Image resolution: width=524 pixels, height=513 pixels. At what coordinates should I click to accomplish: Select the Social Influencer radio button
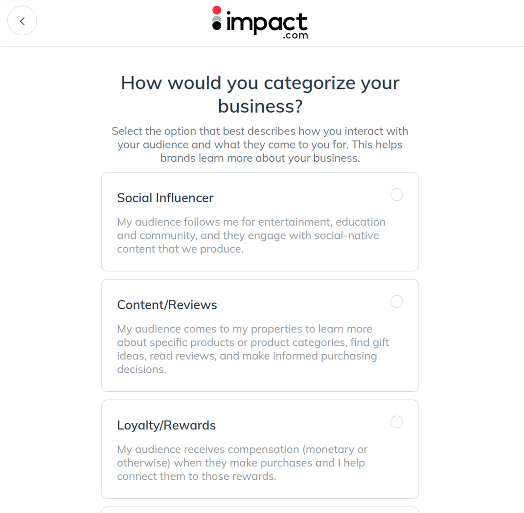pos(396,194)
